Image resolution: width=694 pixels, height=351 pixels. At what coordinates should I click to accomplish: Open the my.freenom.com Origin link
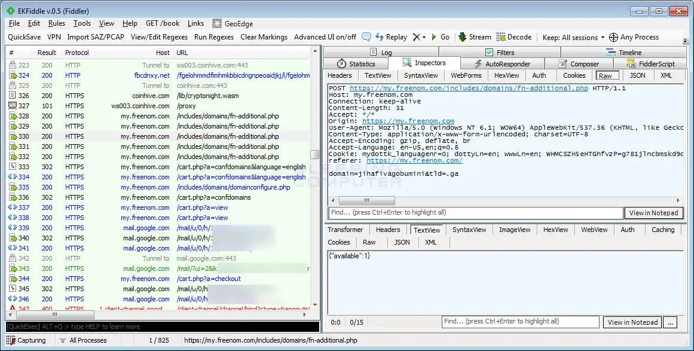coord(408,121)
